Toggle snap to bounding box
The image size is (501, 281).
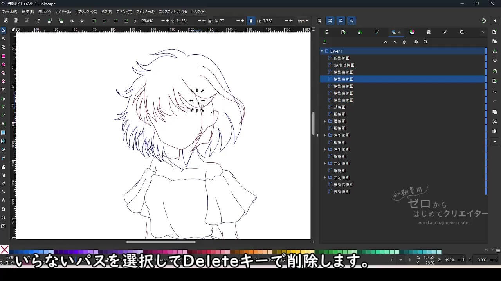coord(341,20)
